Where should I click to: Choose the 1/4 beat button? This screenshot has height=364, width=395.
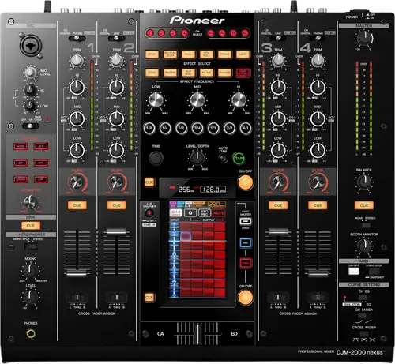(x=165, y=129)
